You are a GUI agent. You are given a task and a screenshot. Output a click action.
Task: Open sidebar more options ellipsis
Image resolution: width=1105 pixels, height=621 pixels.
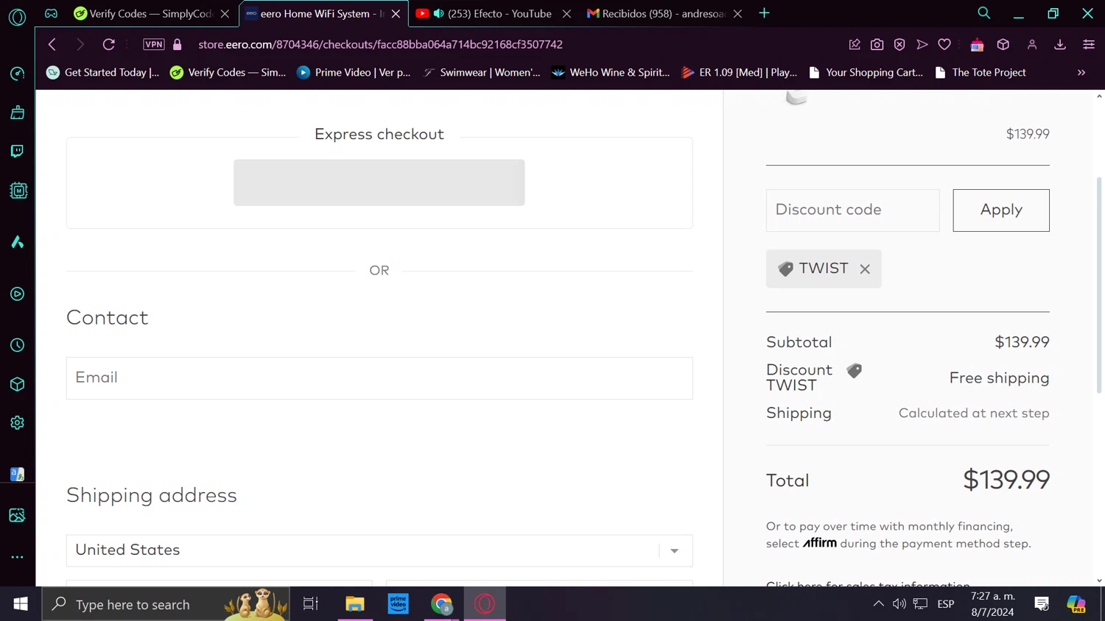tap(17, 557)
